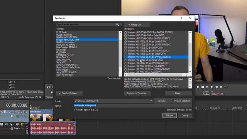247x139 pixels.
Task: Open the hamburger menu on the audio render intro clip
Action: [74, 124]
